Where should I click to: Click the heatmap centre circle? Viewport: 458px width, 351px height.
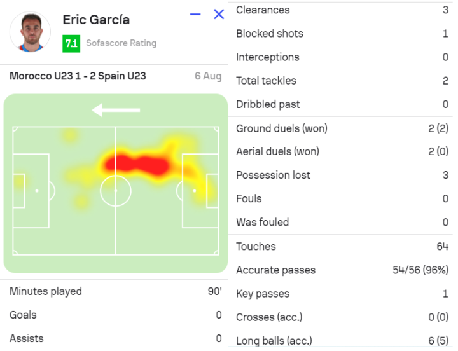coord(116,190)
